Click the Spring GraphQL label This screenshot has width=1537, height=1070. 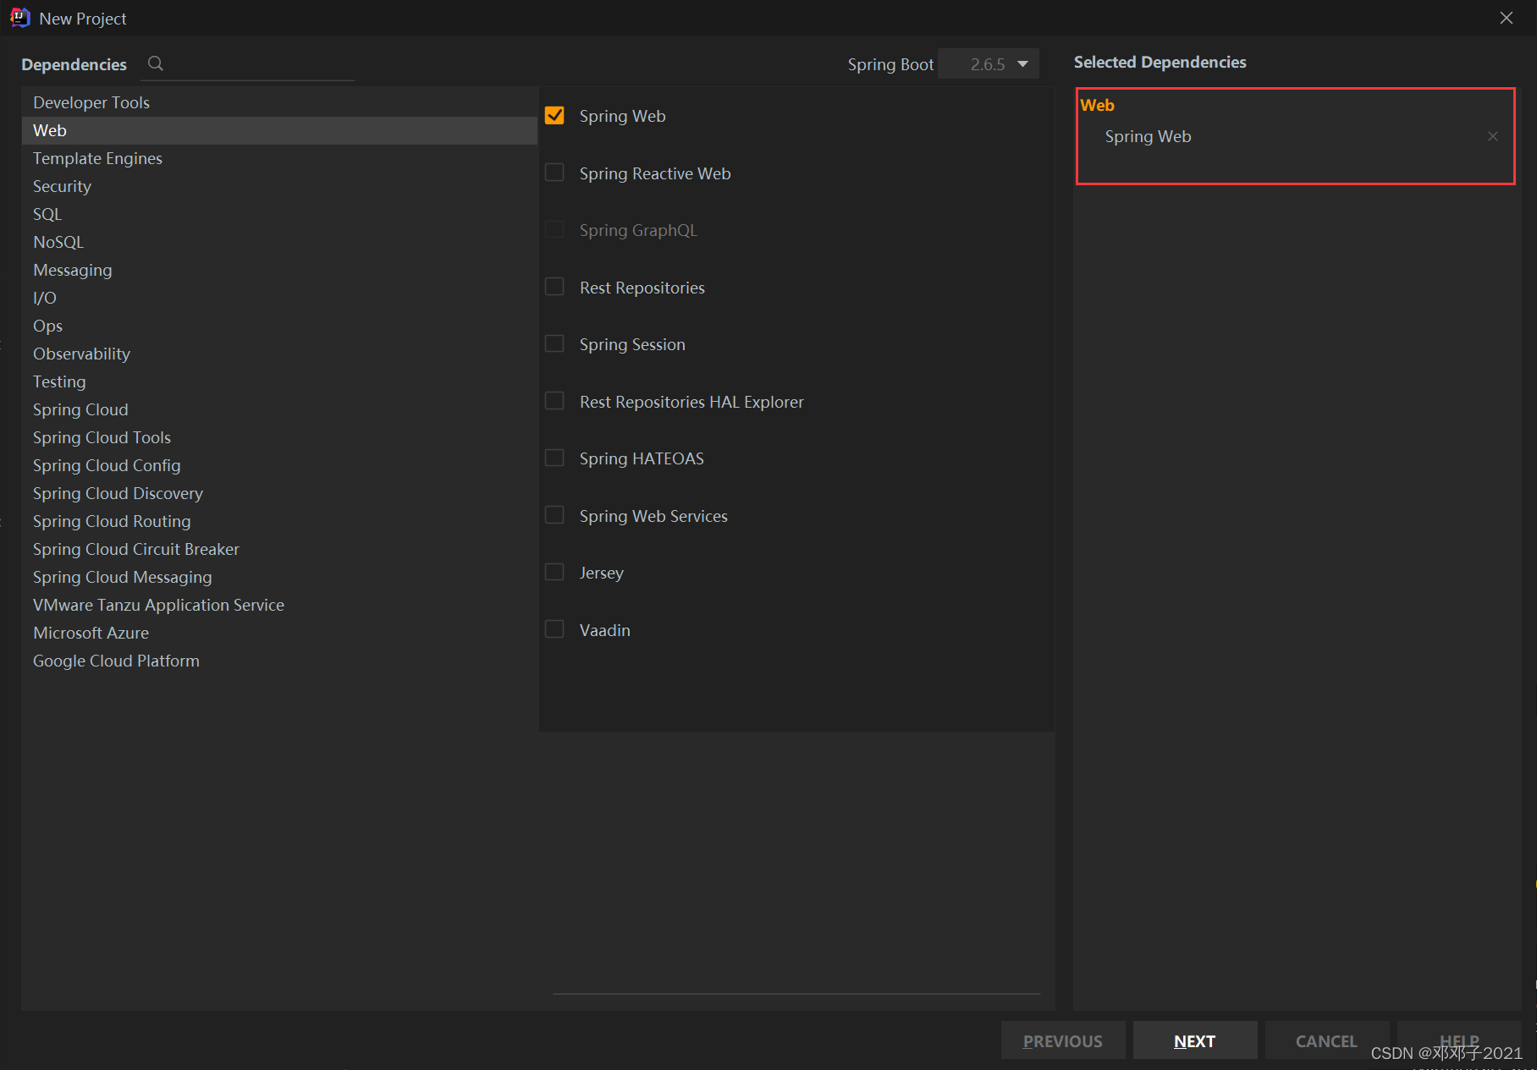(638, 230)
